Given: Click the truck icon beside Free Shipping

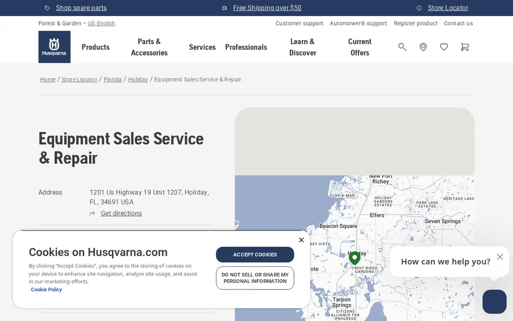Looking at the screenshot, I should (x=224, y=8).
